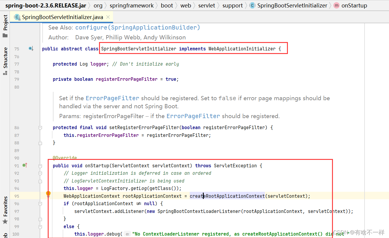Collapse the onStartup method using its fold marker
Image resolution: width=389 pixels, height=238 pixels.
(x=40, y=166)
